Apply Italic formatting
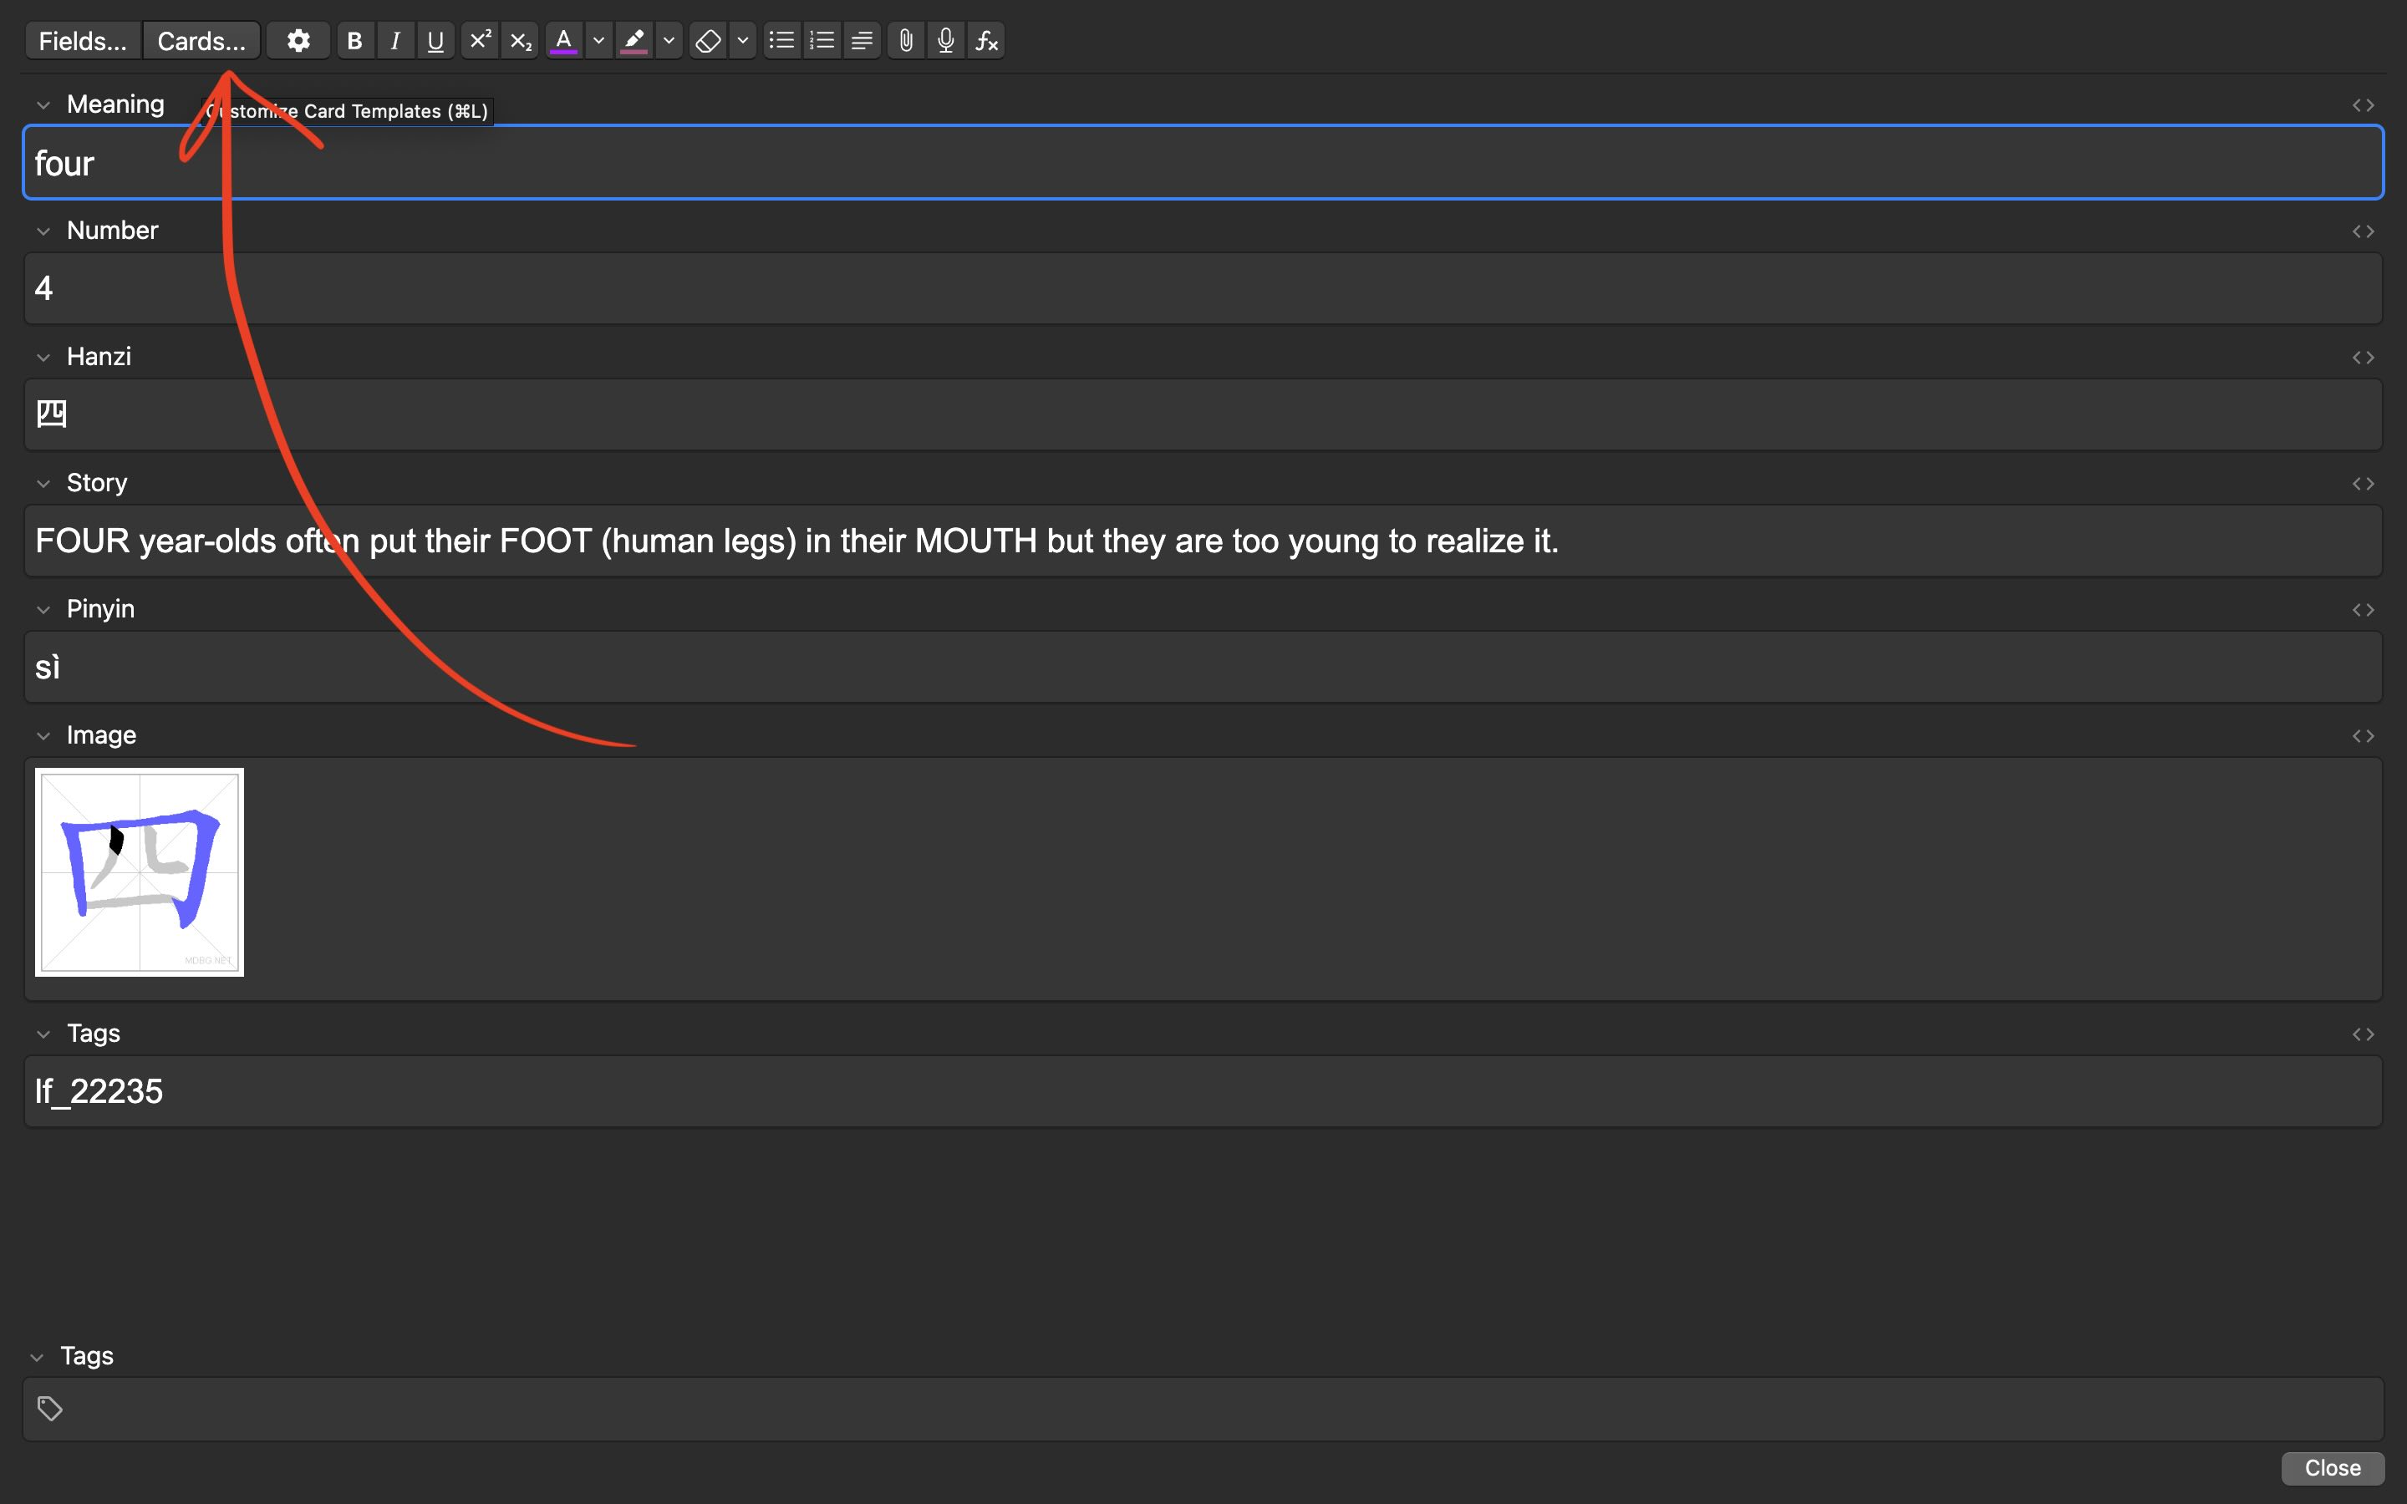This screenshot has height=1504, width=2407. pyautogui.click(x=394, y=40)
